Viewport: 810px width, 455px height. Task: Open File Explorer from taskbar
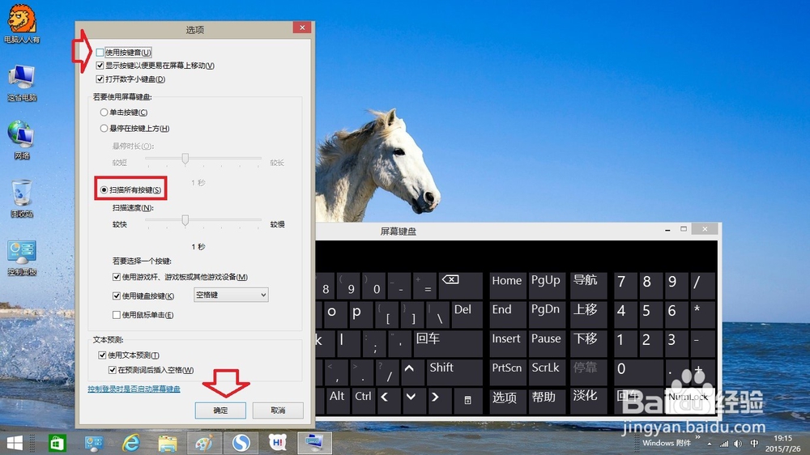tap(168, 443)
